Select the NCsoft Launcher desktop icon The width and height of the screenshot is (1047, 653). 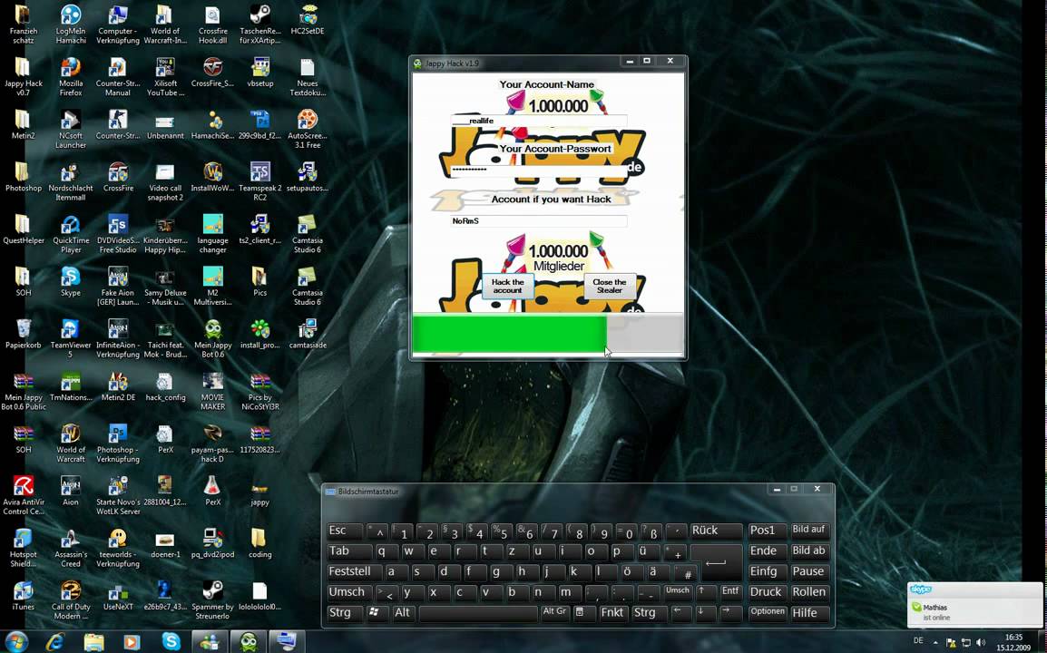[71, 129]
